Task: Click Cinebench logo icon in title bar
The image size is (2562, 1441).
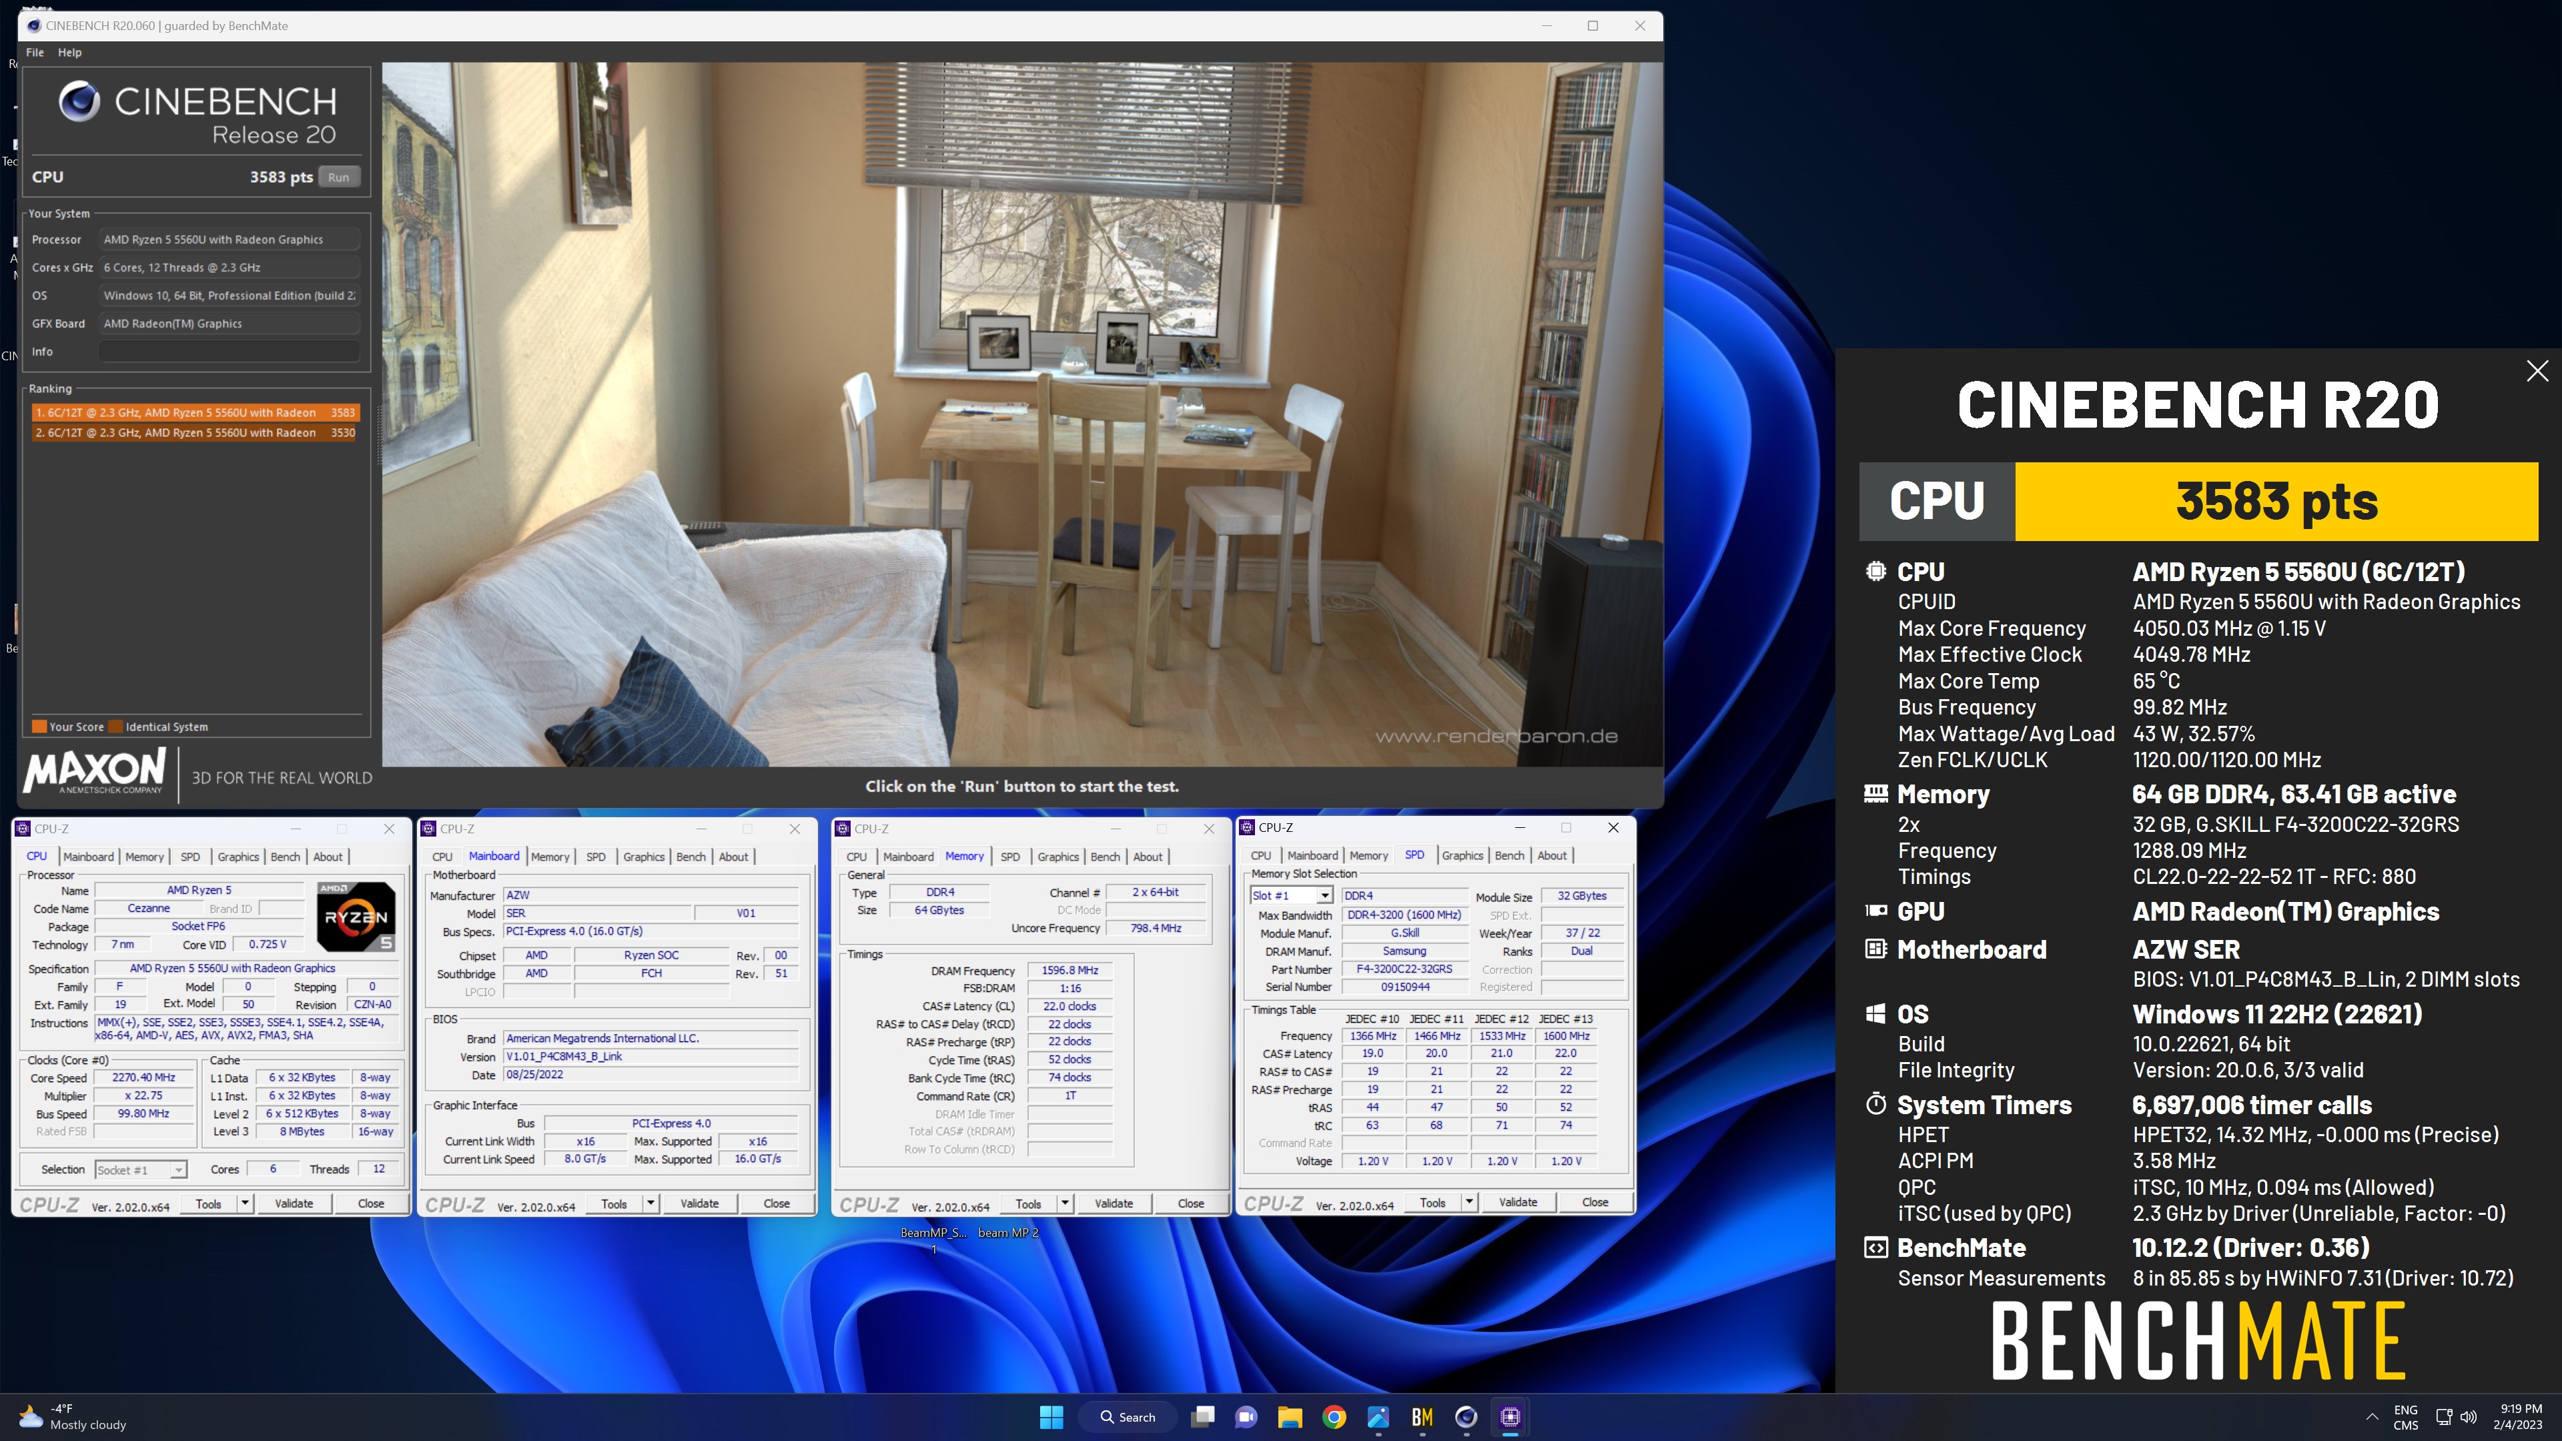Action: 34,26
